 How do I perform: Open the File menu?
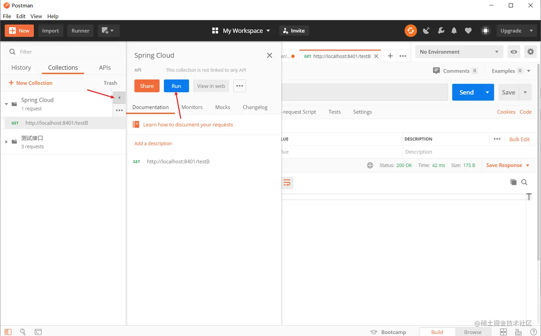7,16
